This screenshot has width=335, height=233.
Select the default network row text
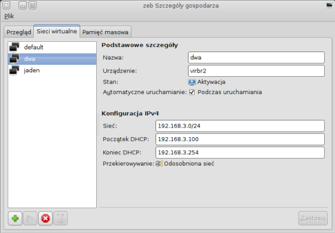point(34,47)
